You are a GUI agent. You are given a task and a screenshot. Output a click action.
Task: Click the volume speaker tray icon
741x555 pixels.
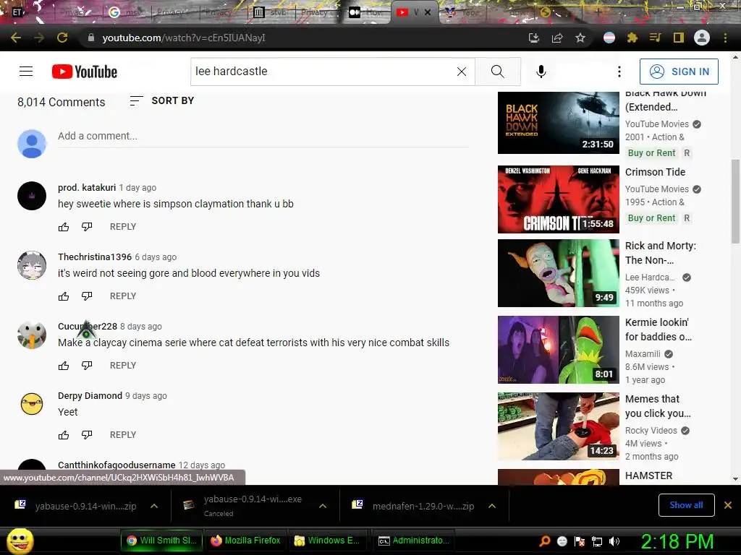coord(614,541)
